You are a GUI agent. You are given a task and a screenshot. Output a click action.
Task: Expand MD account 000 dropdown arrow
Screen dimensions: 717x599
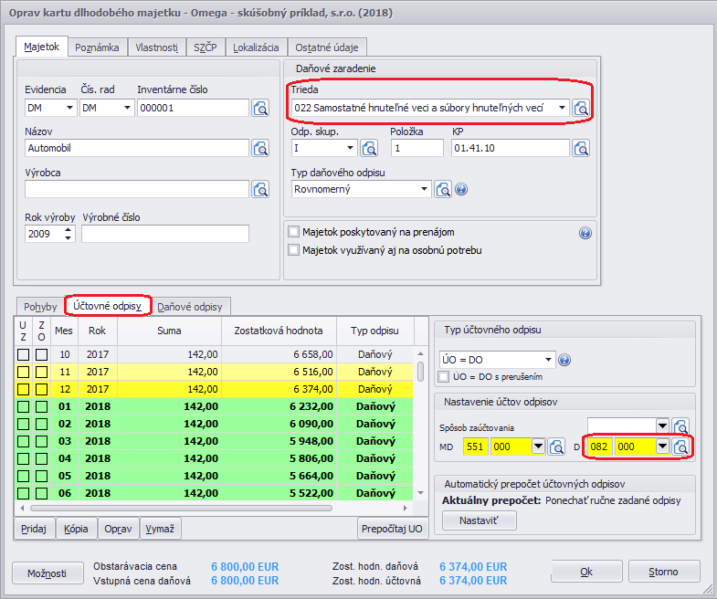(x=538, y=447)
